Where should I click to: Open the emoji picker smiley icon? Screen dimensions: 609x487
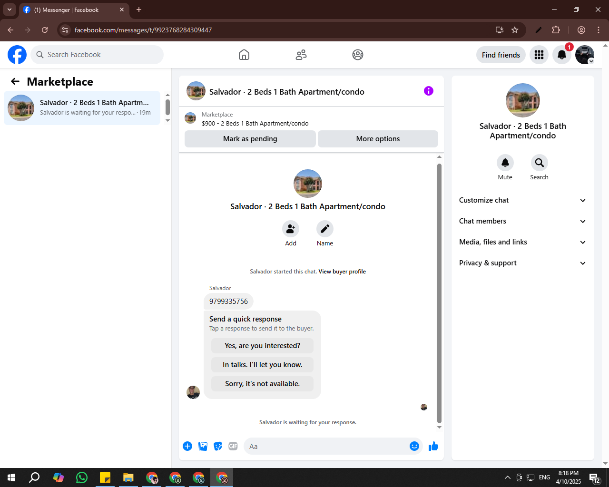point(414,446)
